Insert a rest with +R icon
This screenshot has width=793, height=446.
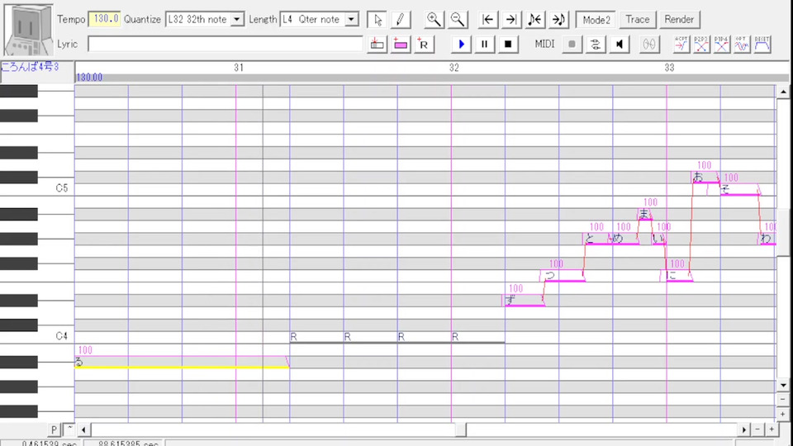423,44
